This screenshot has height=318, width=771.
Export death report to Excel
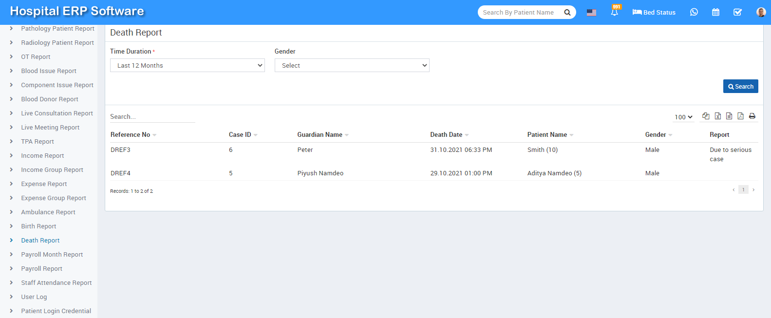tap(717, 116)
